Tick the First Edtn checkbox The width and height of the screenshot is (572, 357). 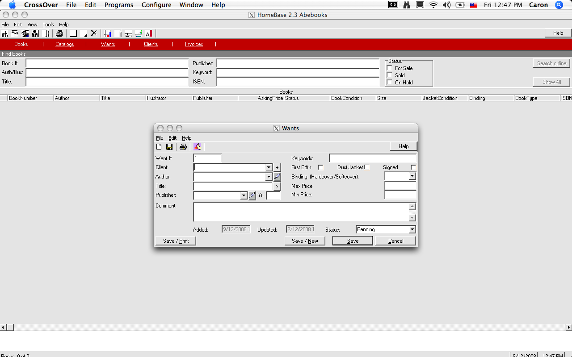click(320, 167)
